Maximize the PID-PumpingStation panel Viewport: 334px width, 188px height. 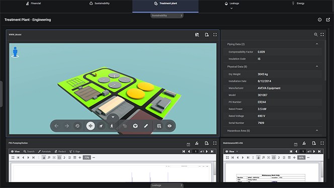click(x=215, y=143)
